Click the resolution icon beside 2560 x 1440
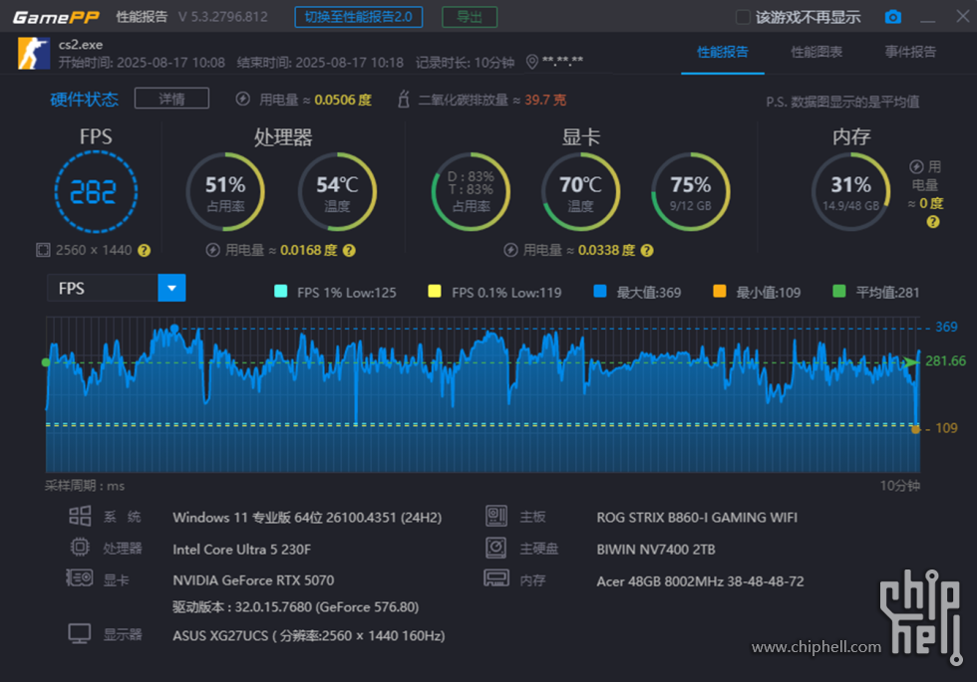The image size is (977, 682). pos(43,250)
